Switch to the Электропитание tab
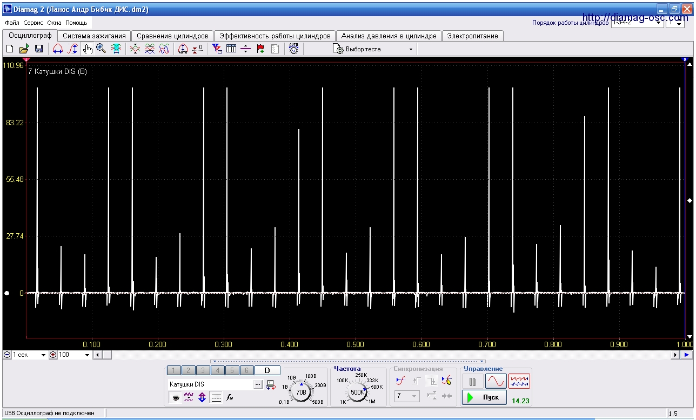 coord(472,36)
